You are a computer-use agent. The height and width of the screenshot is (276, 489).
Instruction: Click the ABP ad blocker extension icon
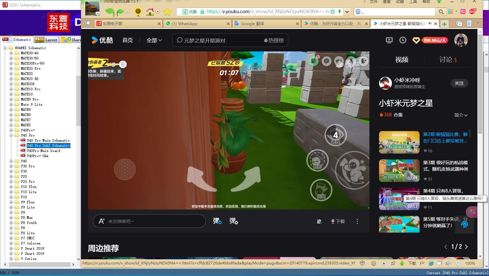click(472, 12)
